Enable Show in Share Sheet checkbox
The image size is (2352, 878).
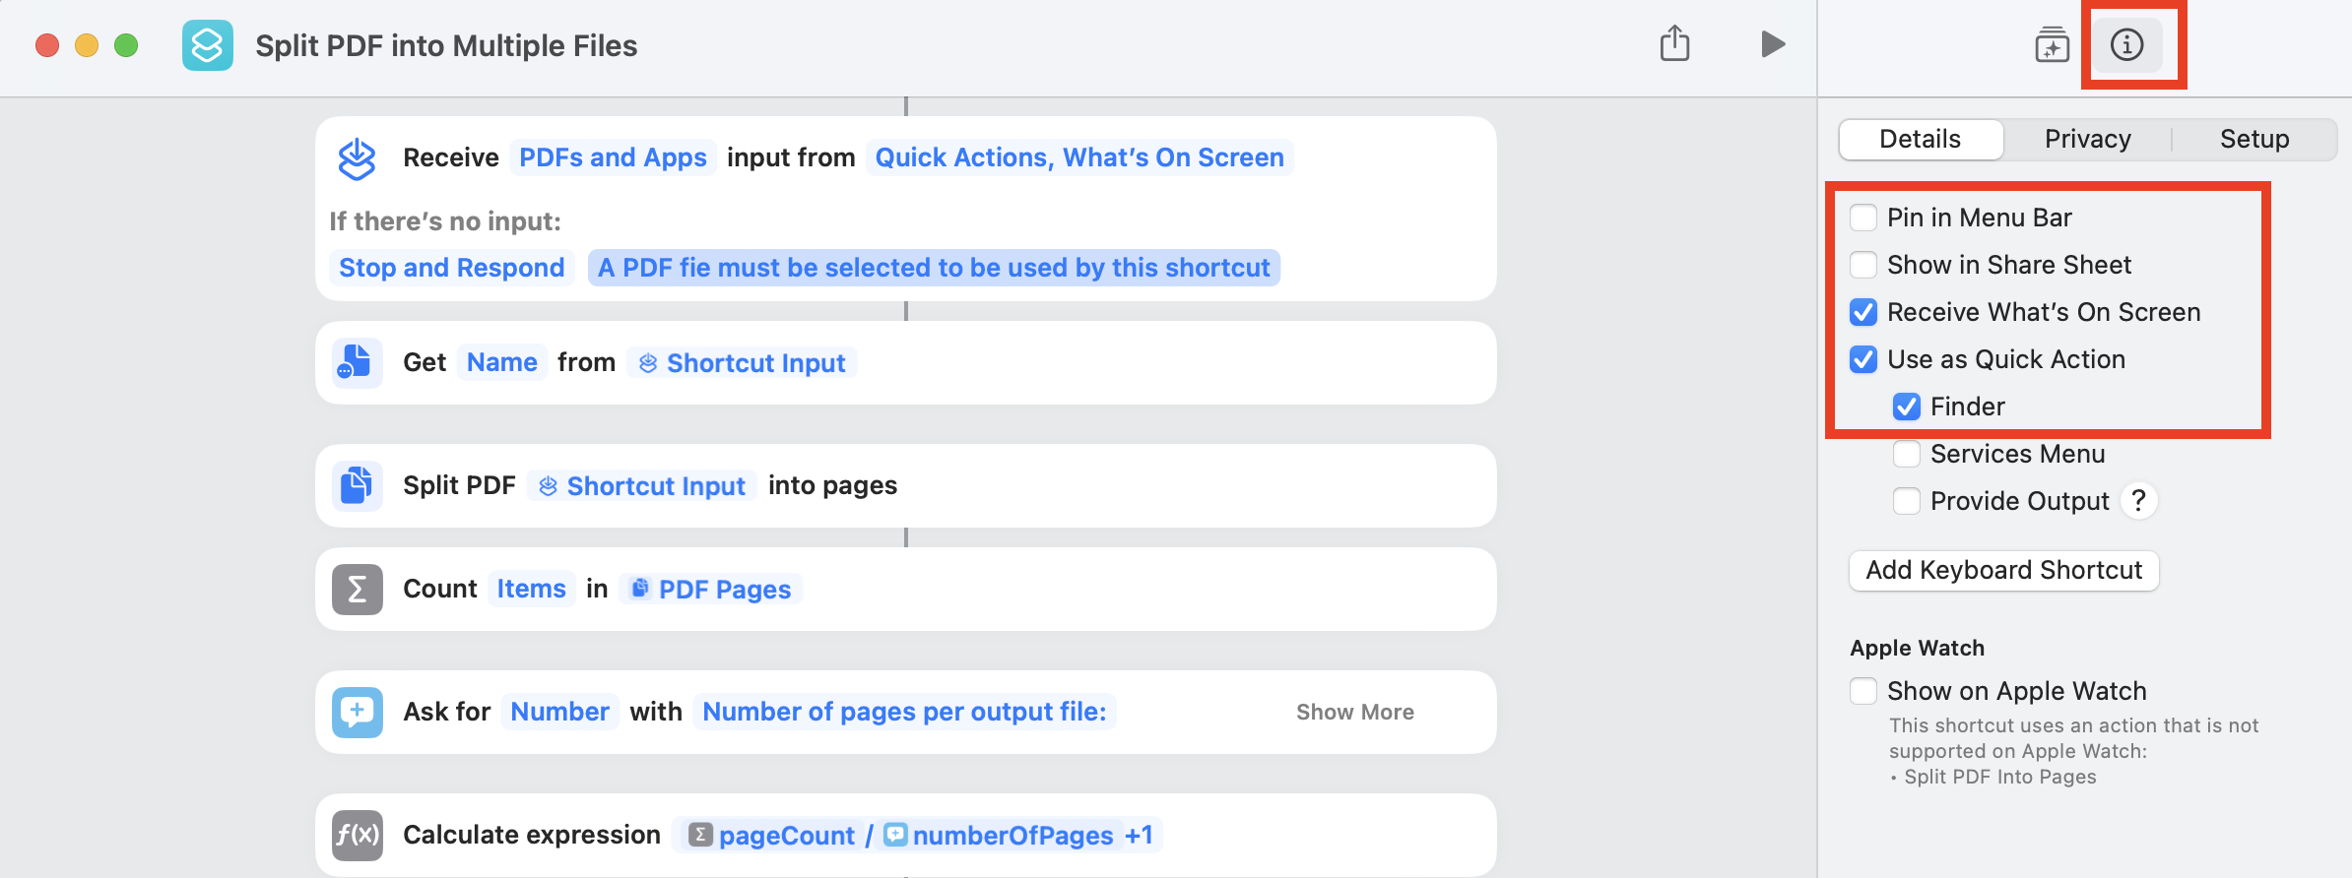point(1863,265)
